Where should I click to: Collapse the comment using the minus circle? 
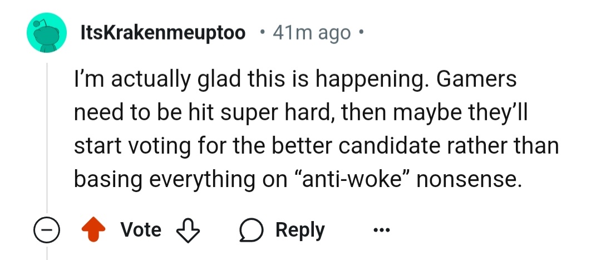click(46, 230)
